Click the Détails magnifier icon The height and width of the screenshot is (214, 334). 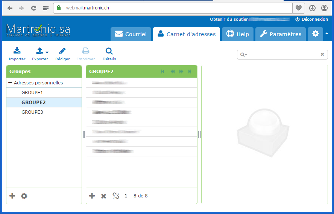(109, 51)
